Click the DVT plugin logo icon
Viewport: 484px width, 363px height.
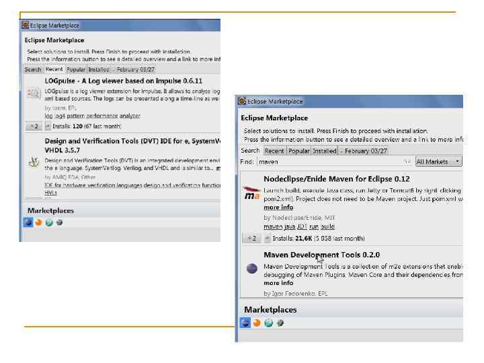pos(34,162)
